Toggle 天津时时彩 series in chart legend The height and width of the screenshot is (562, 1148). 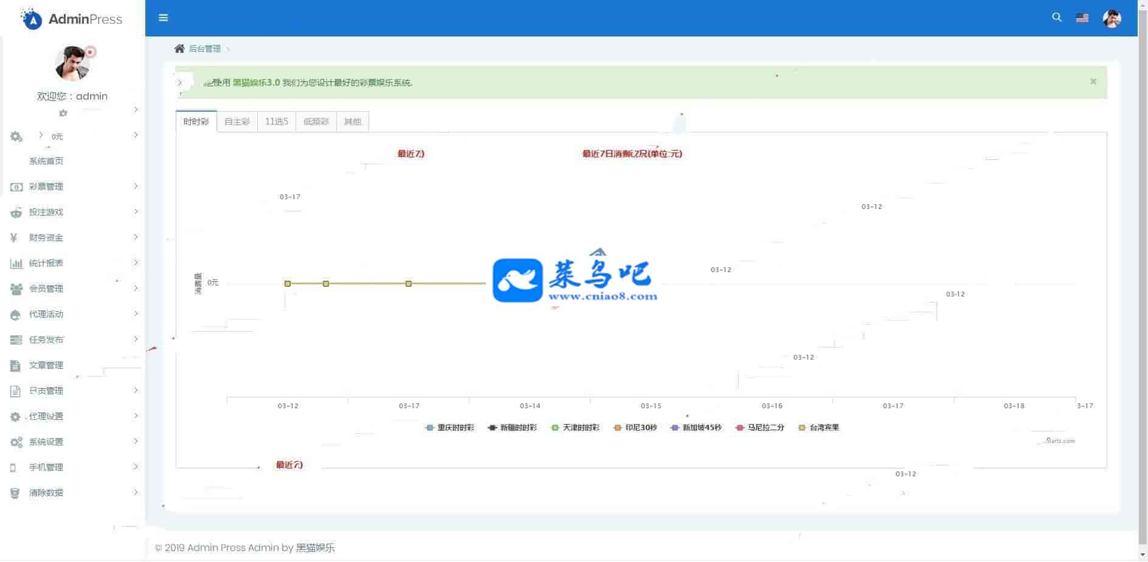click(575, 428)
